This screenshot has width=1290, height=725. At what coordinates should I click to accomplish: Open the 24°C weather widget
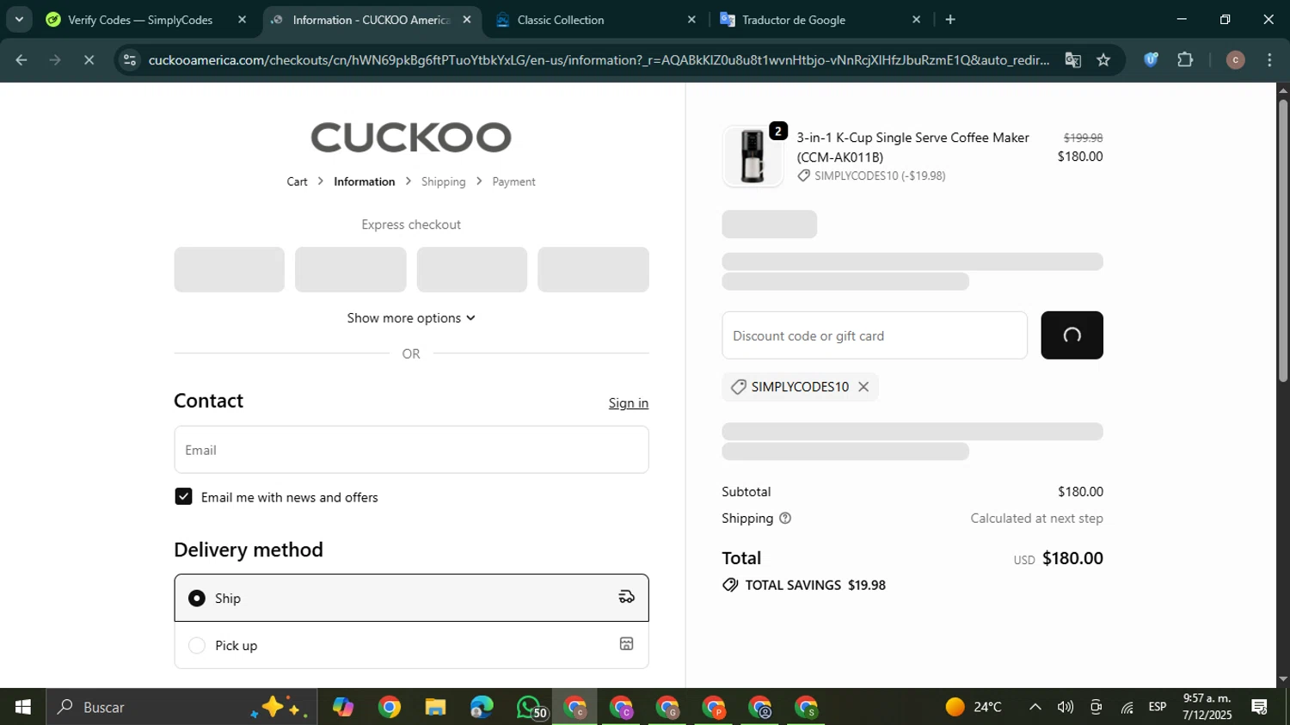(x=974, y=707)
